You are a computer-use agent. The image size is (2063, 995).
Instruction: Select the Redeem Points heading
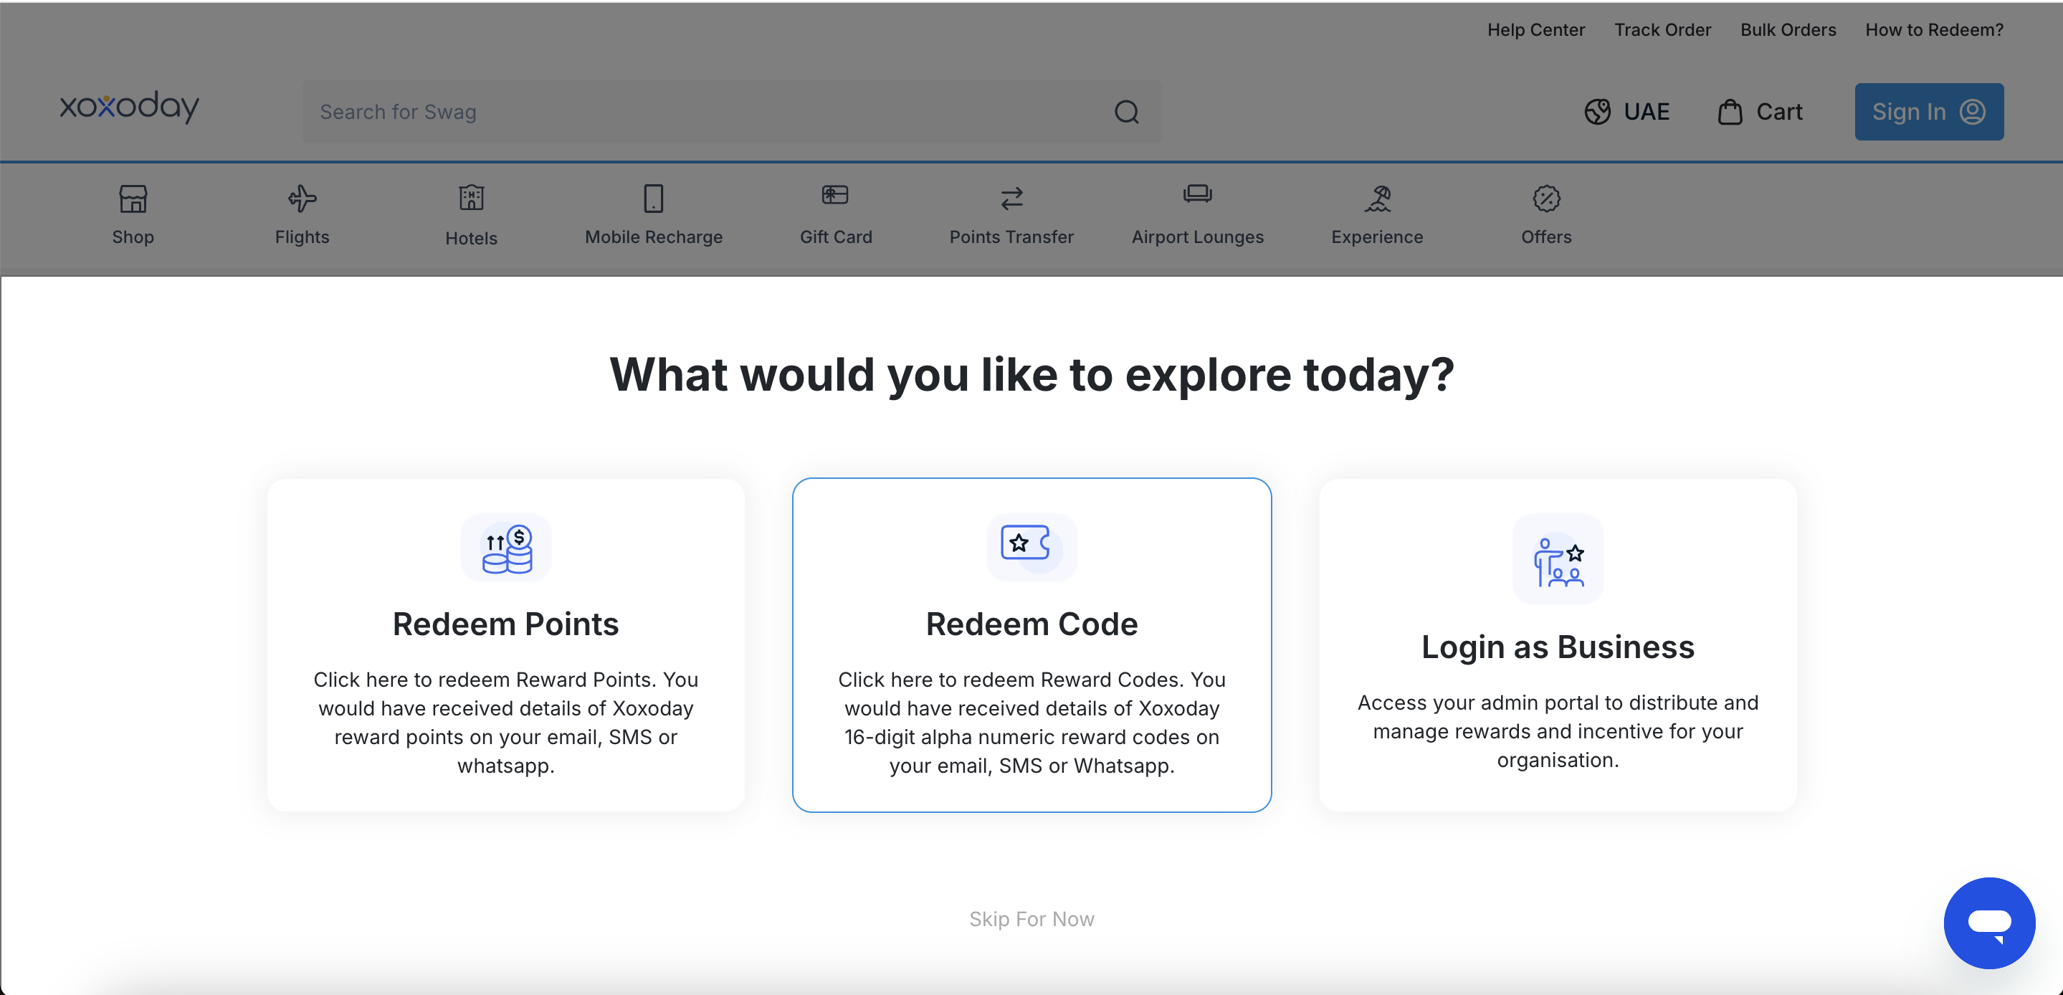pyautogui.click(x=505, y=624)
